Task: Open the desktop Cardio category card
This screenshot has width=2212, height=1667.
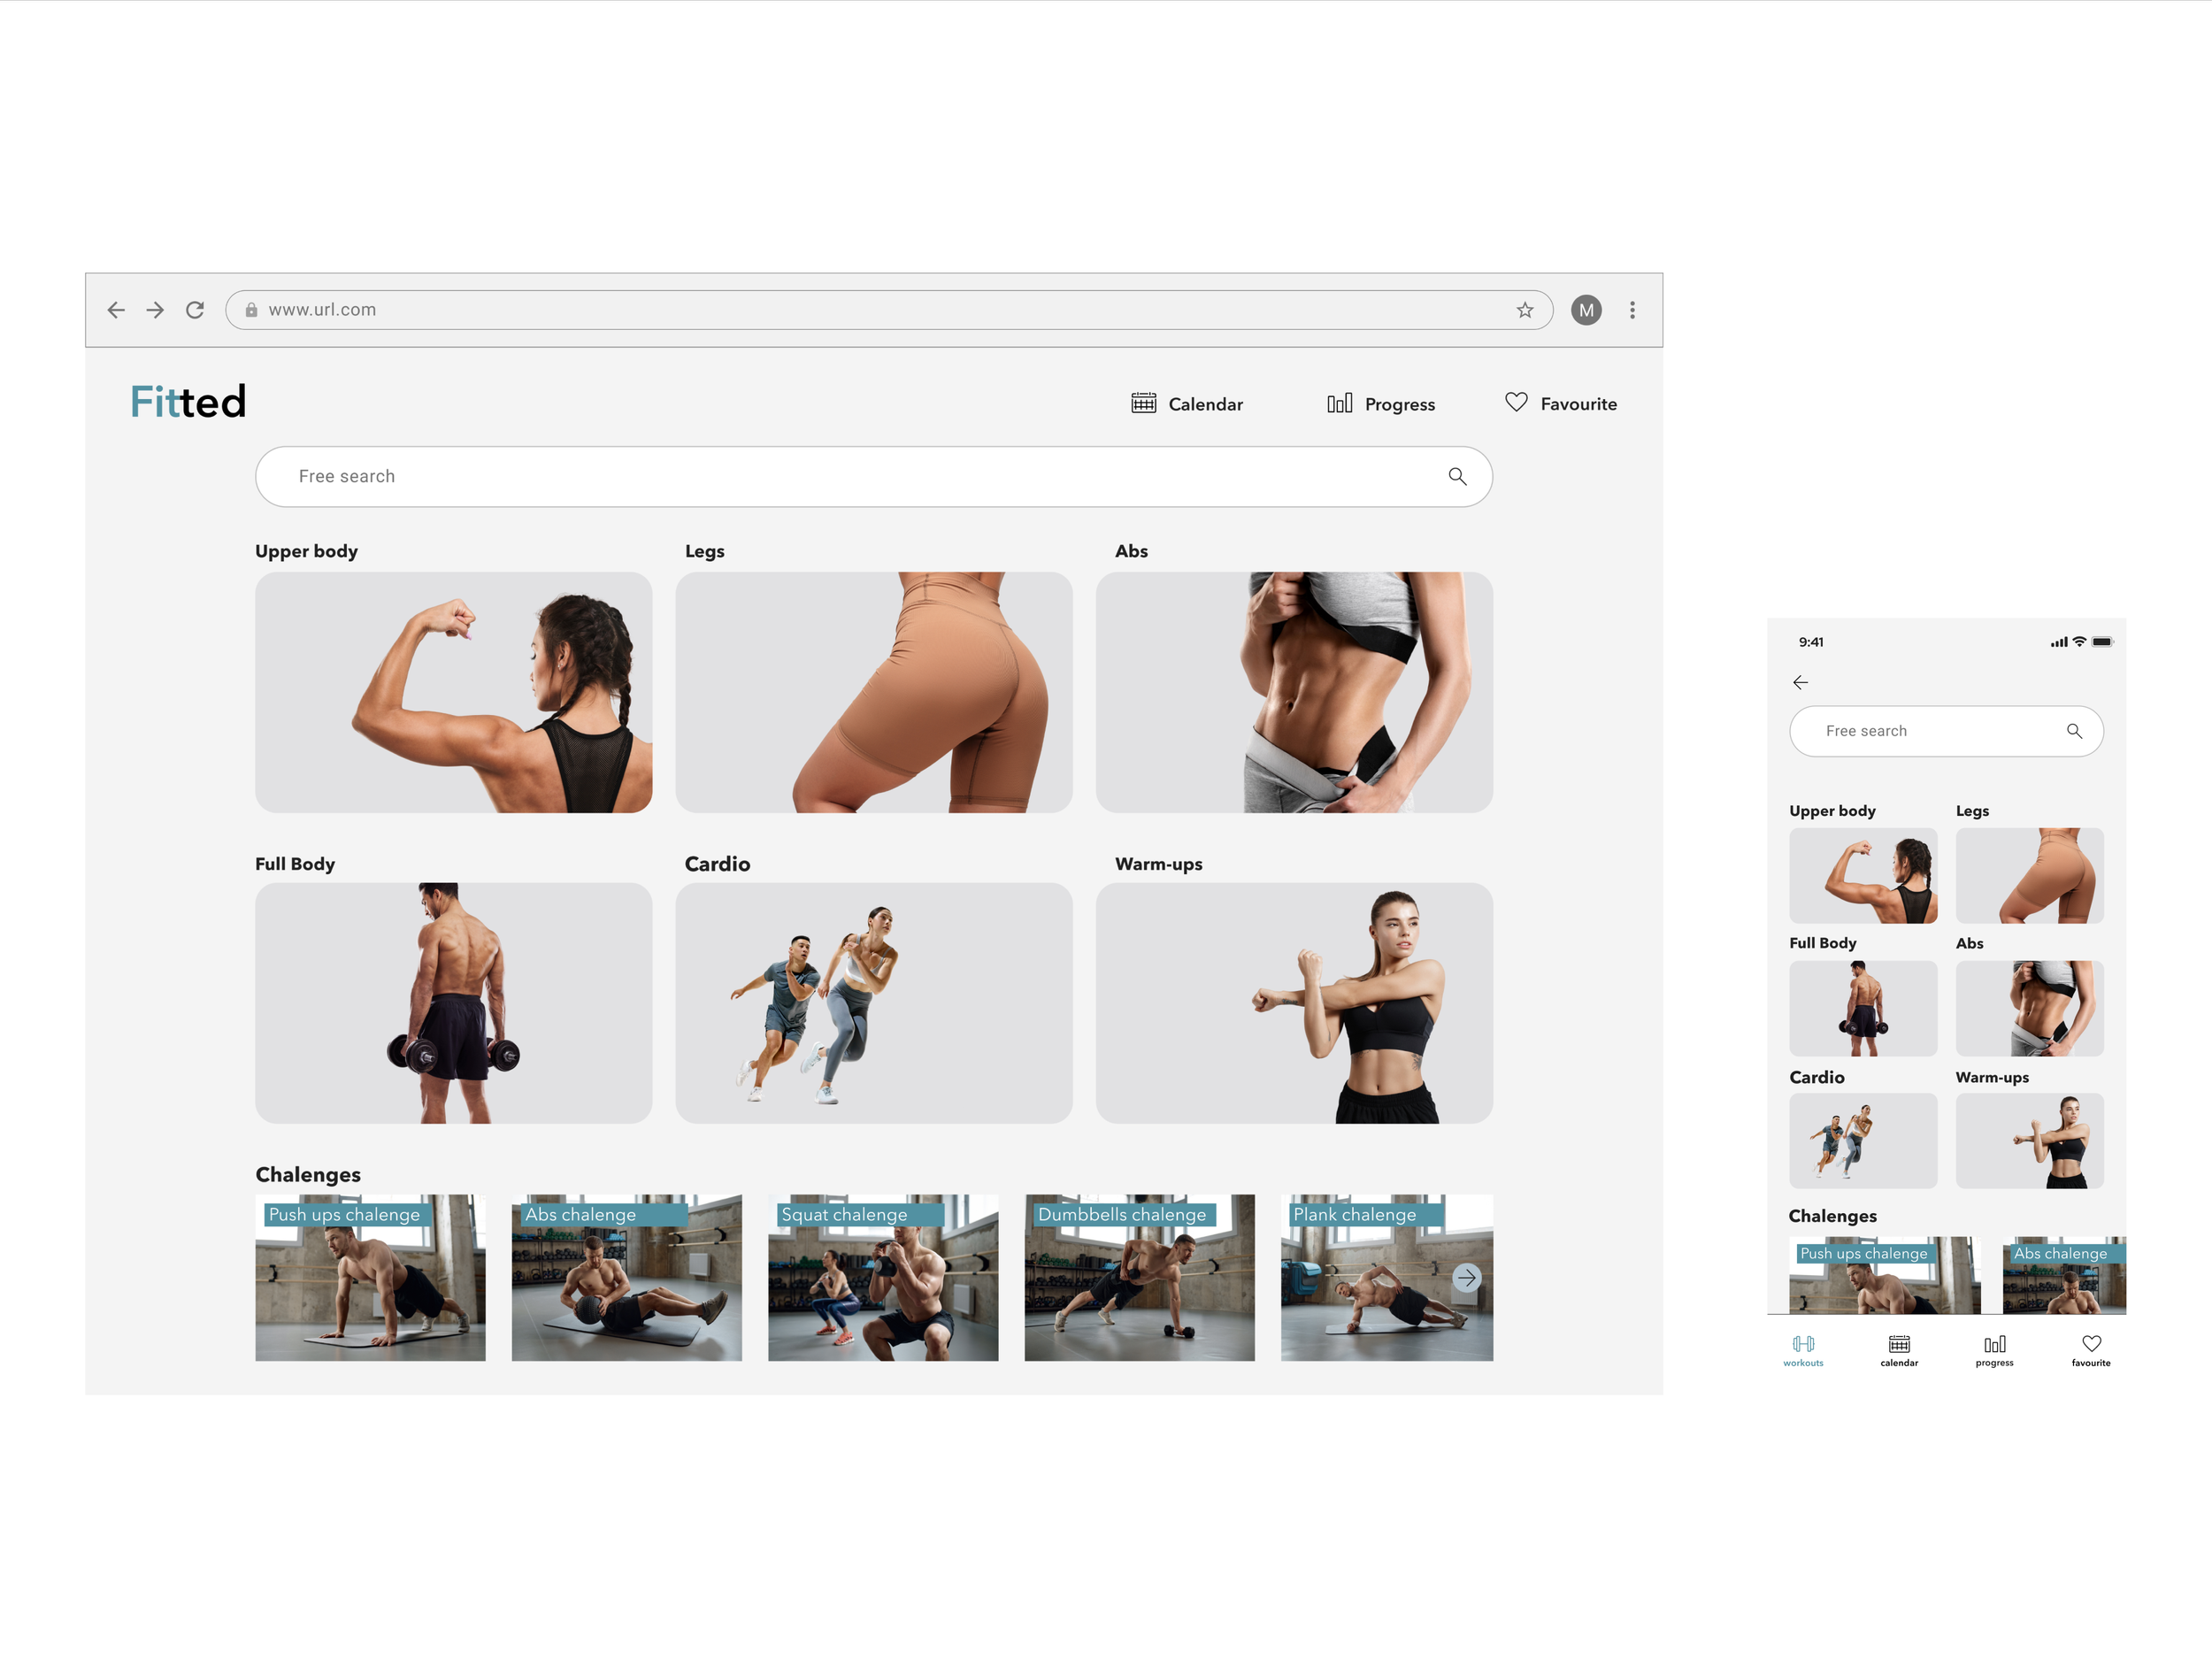Action: (x=873, y=1002)
